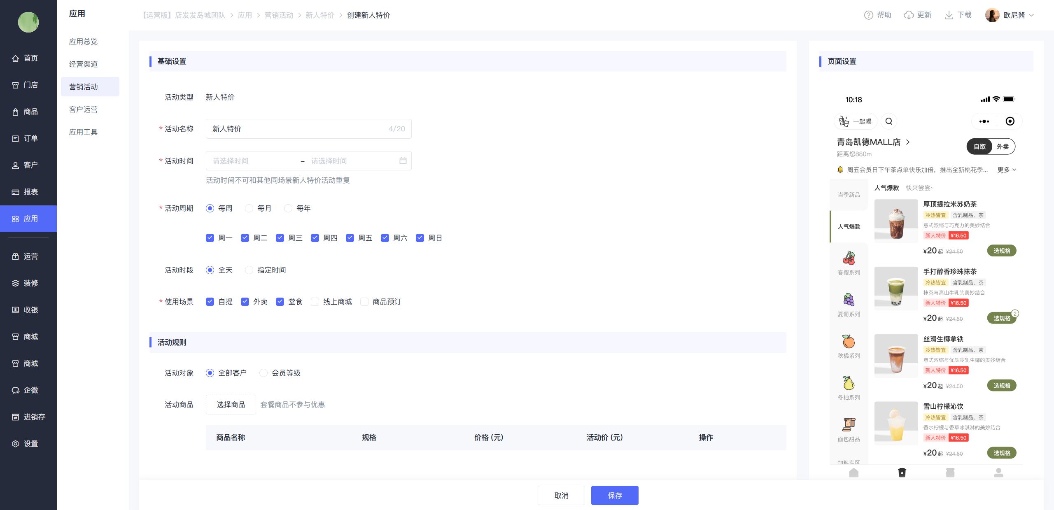Open calendar icon in 活动时间 field
1054x510 pixels.
(x=403, y=161)
